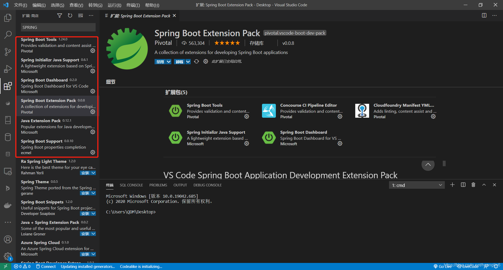Open the 存储库 repository link
The image size is (503, 270).
pyautogui.click(x=256, y=43)
